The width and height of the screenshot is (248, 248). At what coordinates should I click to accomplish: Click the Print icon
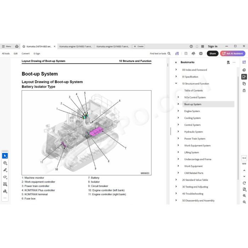tap(201, 53)
